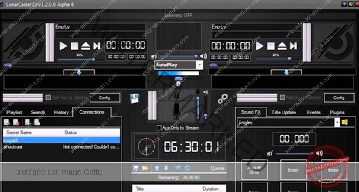The image size is (359, 192).
Task: Open settings with the gears icon
Action: click(x=223, y=98)
